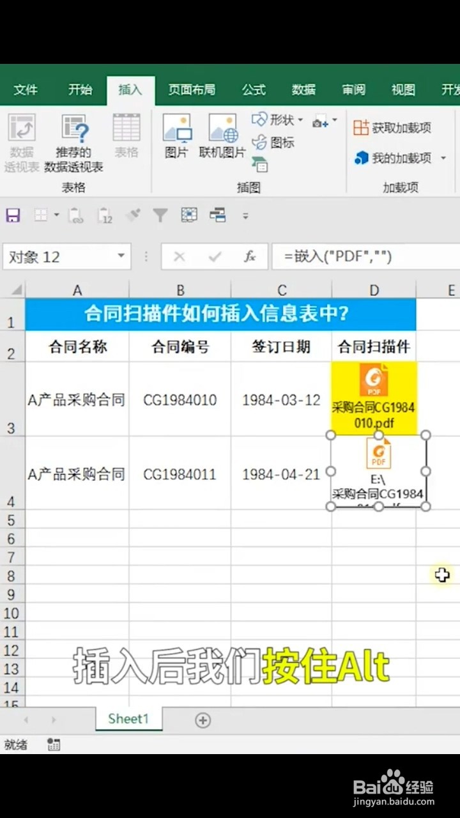This screenshot has width=460, height=818.
Task: Click the 数据透视表 icon
Action: [22, 143]
